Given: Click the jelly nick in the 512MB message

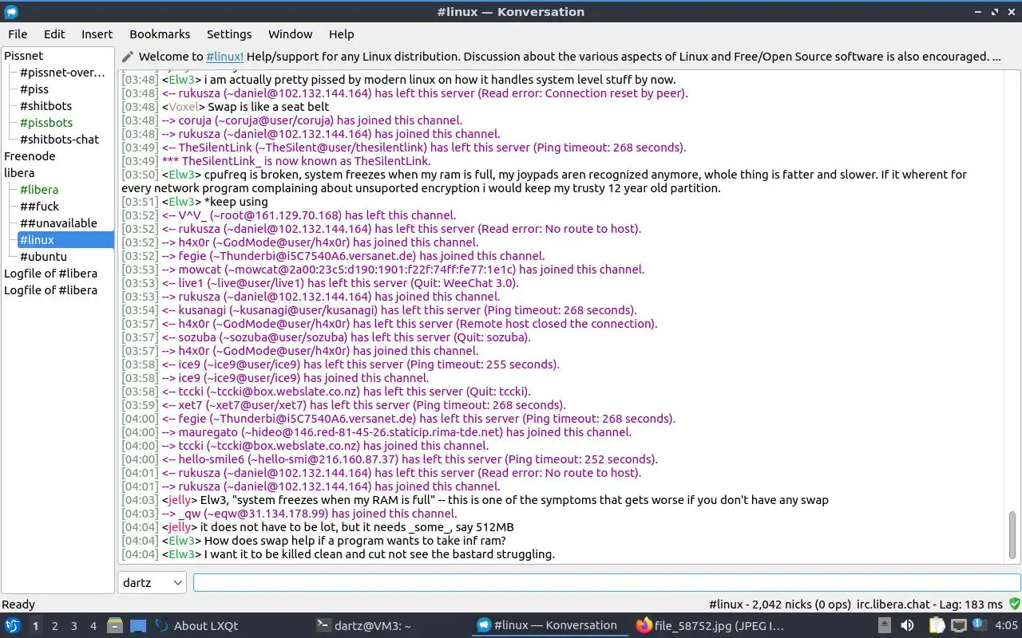Looking at the screenshot, I should pyautogui.click(x=180, y=527).
